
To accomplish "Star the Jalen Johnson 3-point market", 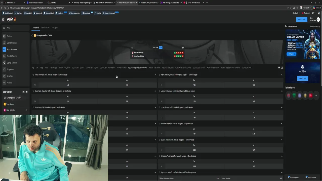I will [33, 75].
